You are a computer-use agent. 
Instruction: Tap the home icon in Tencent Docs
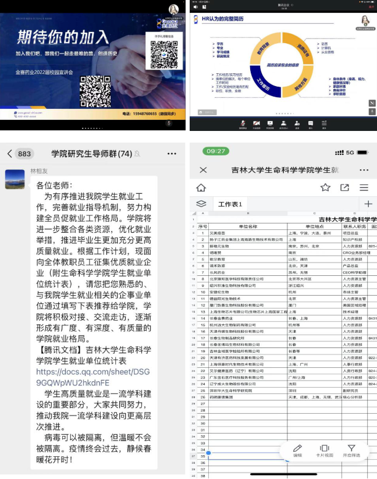(201, 187)
